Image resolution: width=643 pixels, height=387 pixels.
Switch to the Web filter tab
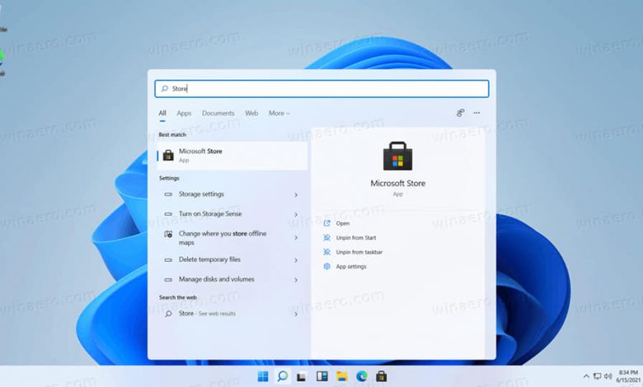point(251,113)
